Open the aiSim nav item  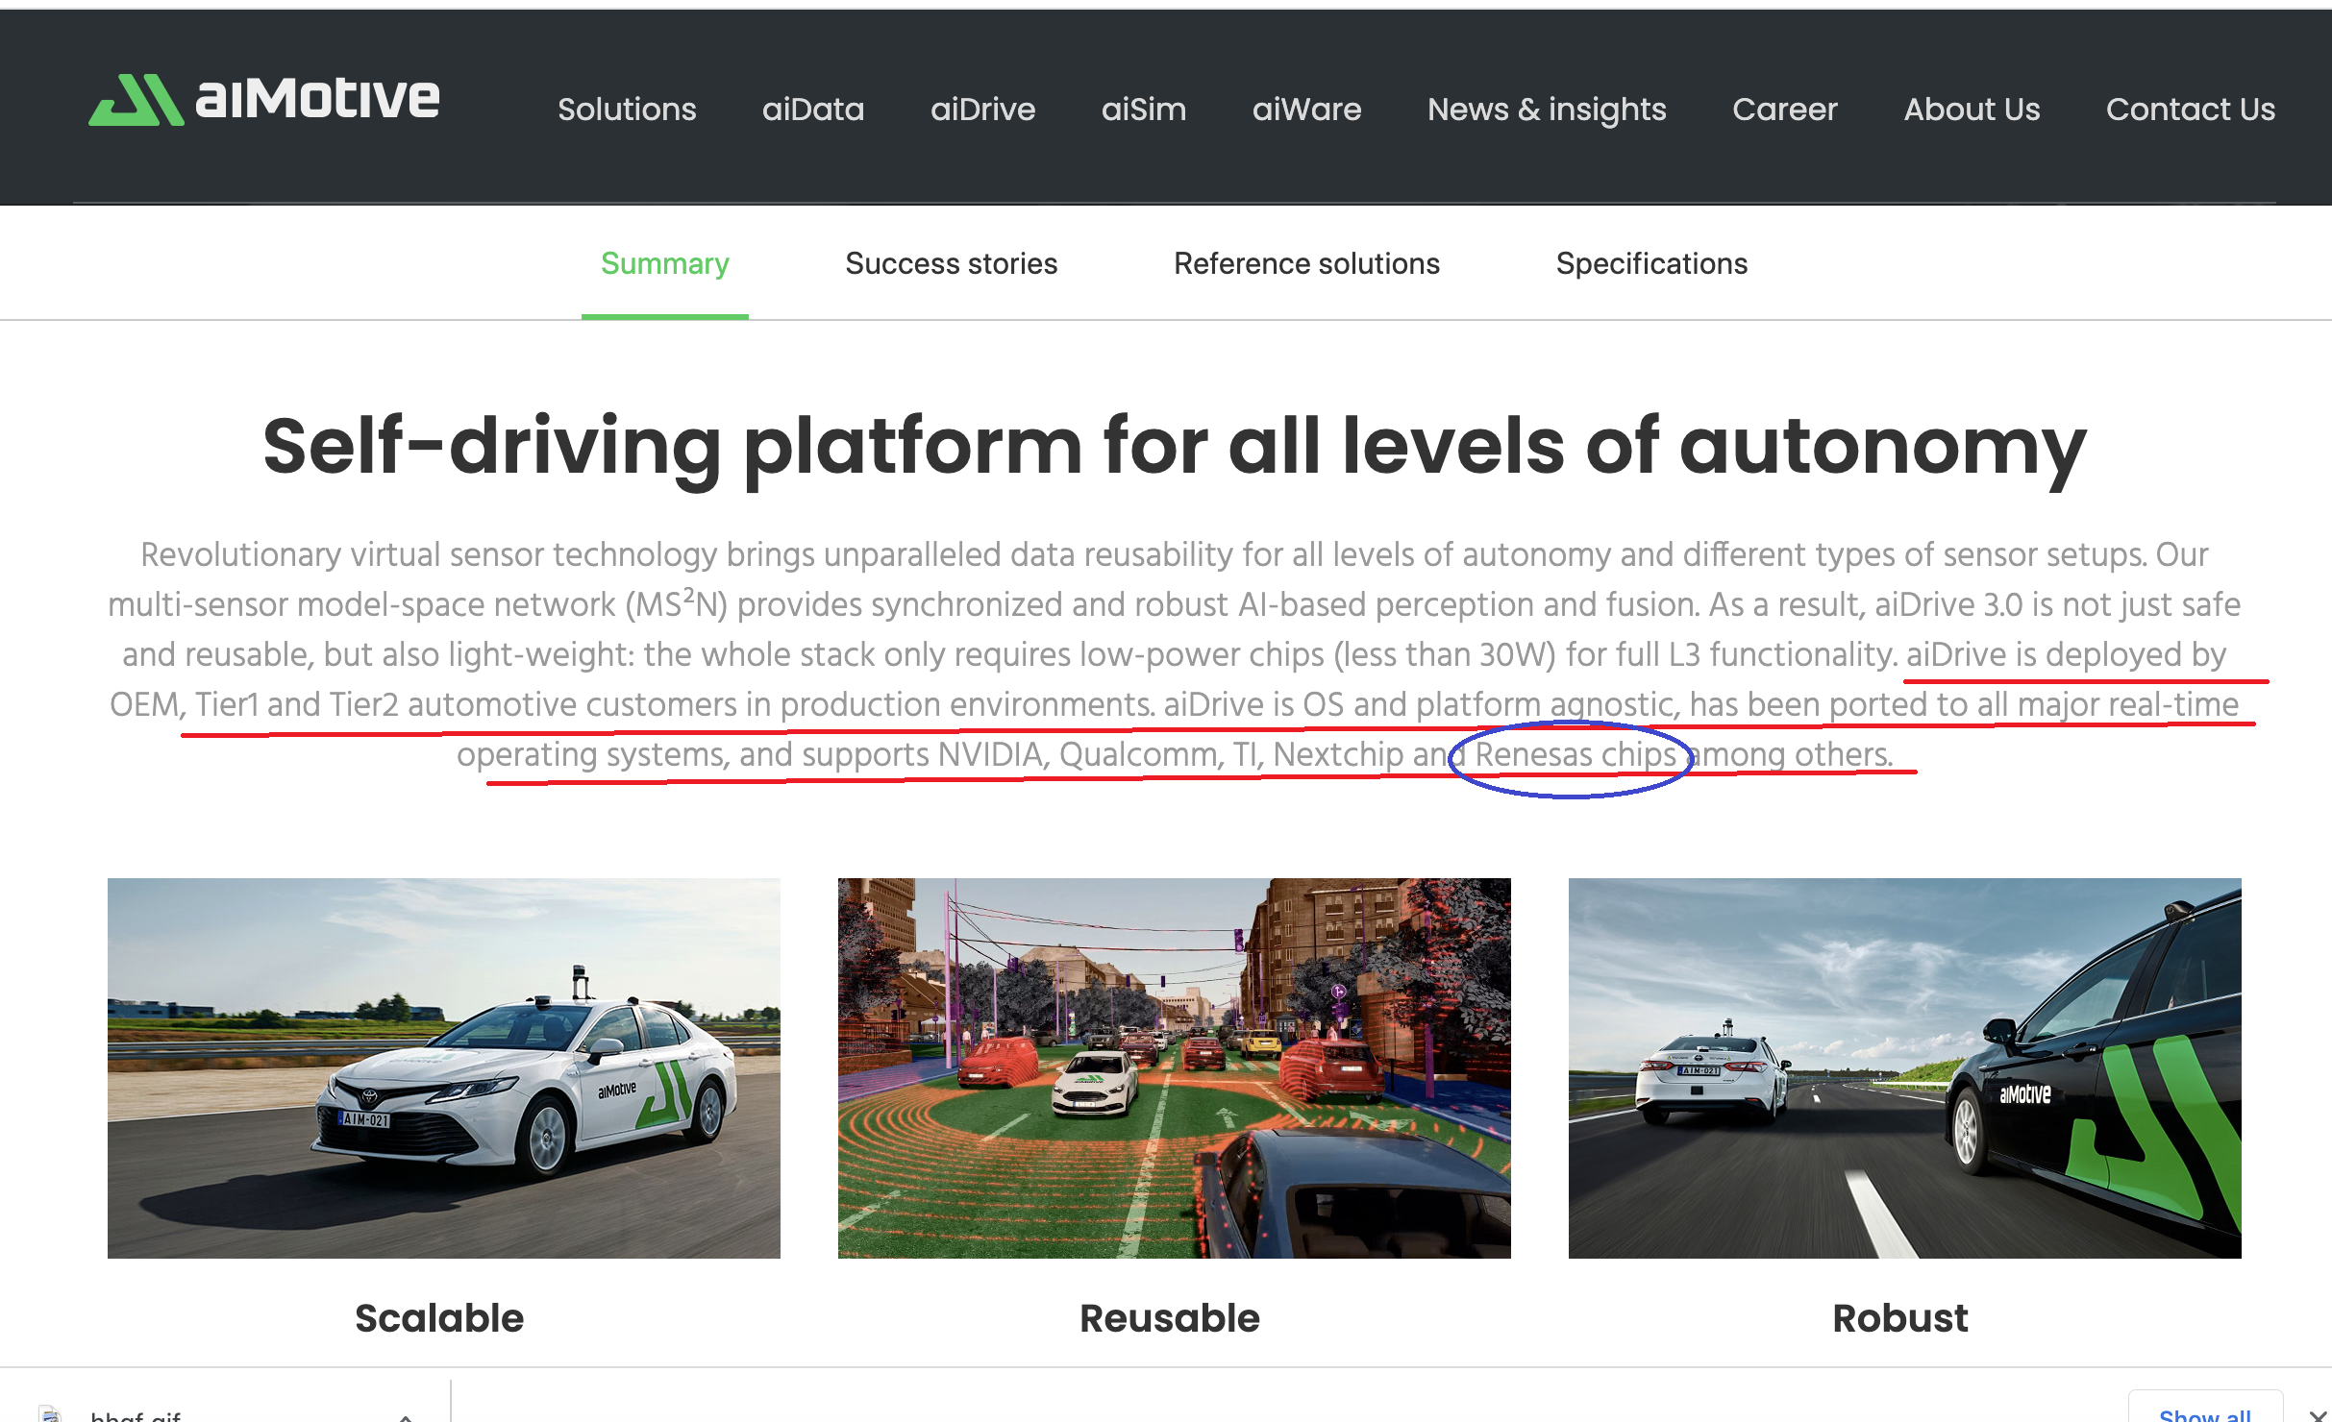pos(1144,110)
